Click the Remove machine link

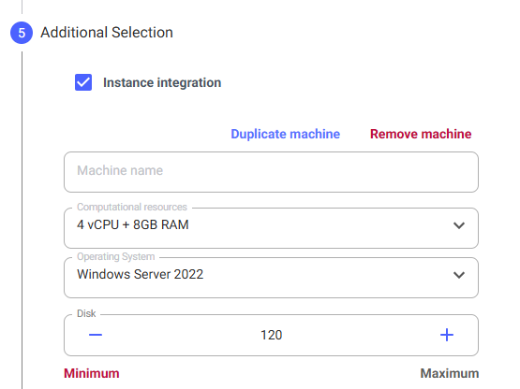point(421,134)
